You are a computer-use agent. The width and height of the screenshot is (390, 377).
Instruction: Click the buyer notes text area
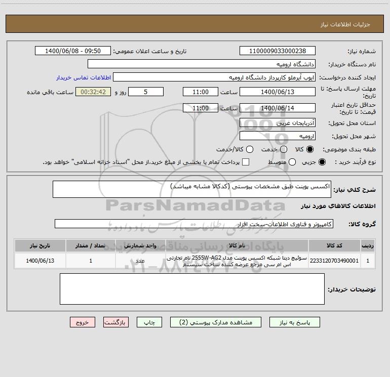[x=192, y=289]
